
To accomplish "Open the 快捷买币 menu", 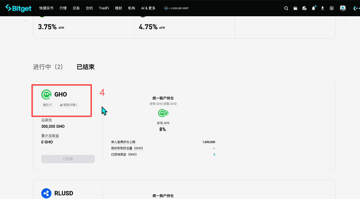I will (x=47, y=8).
